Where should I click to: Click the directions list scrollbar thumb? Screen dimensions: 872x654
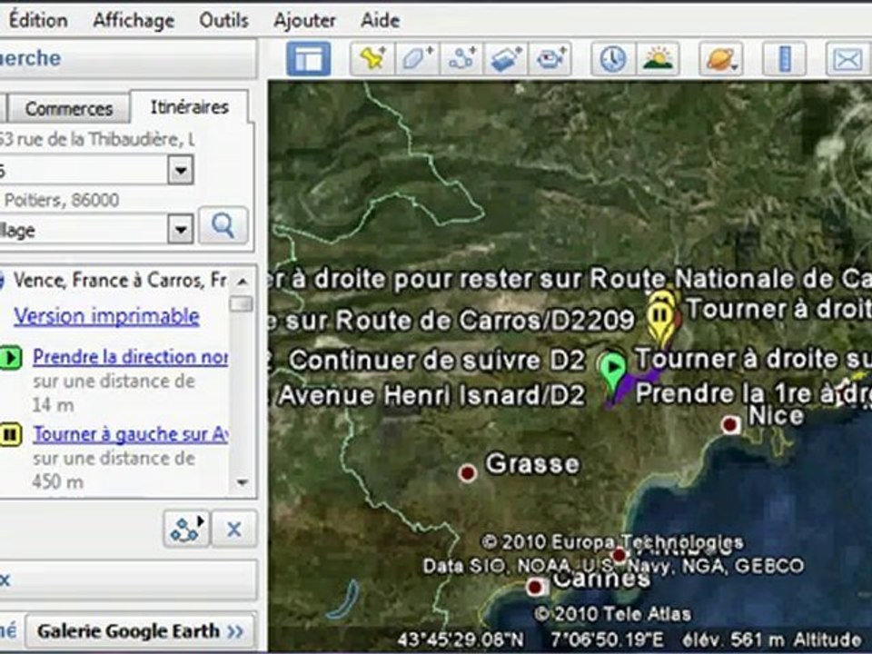pos(242,303)
